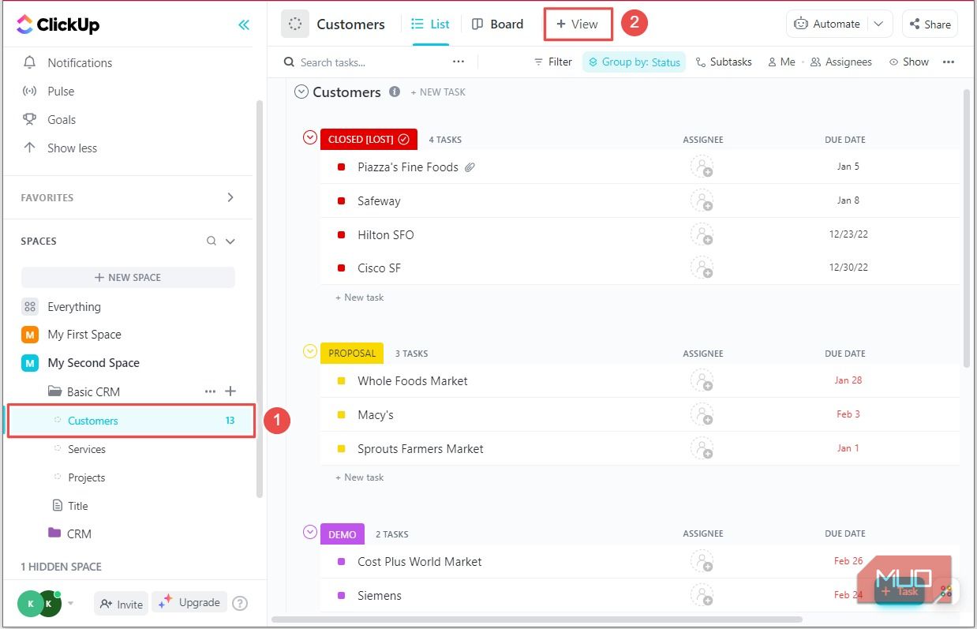Screen dimensions: 977x629
Task: Open the Filter options
Action: [x=552, y=62]
